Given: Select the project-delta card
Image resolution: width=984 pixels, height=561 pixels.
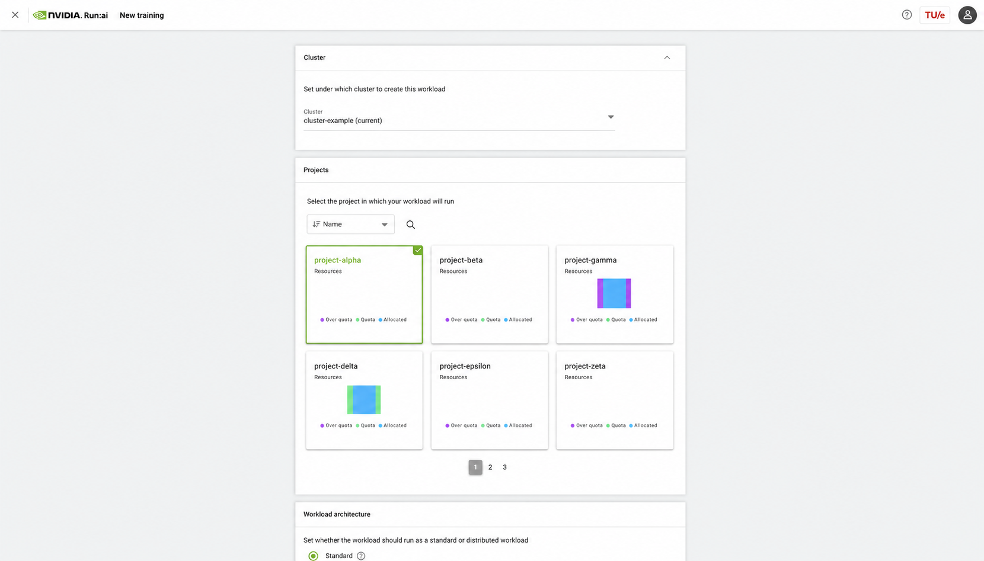Looking at the screenshot, I should [x=364, y=400].
